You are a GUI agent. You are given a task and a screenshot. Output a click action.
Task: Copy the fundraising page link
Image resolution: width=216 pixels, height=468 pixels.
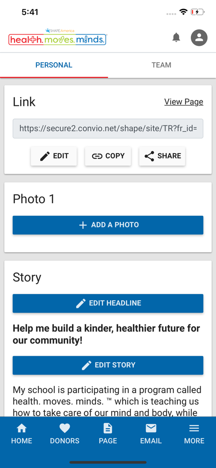pos(108,156)
